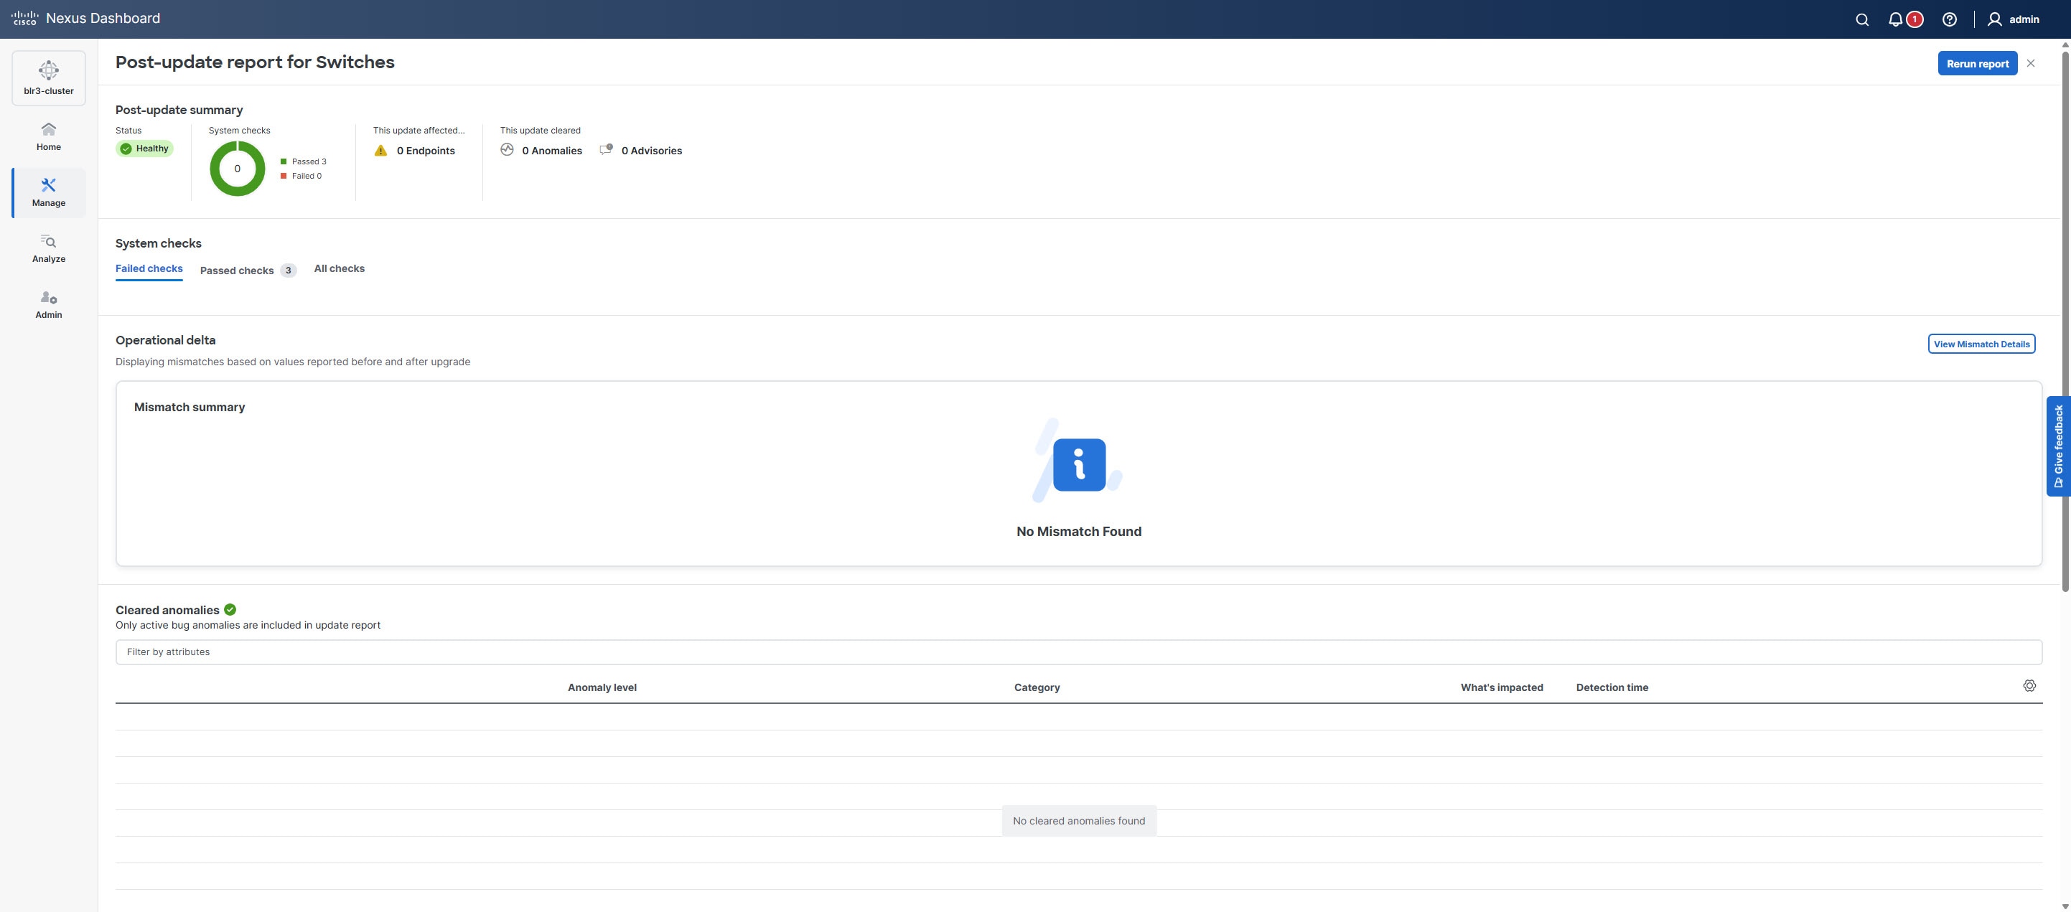Screen dimensions: 2071x912
Task: Click View Mismatch Details button
Action: (x=1981, y=344)
